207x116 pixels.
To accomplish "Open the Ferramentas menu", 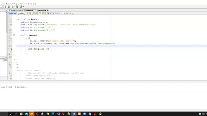I will click(x=24, y=4).
